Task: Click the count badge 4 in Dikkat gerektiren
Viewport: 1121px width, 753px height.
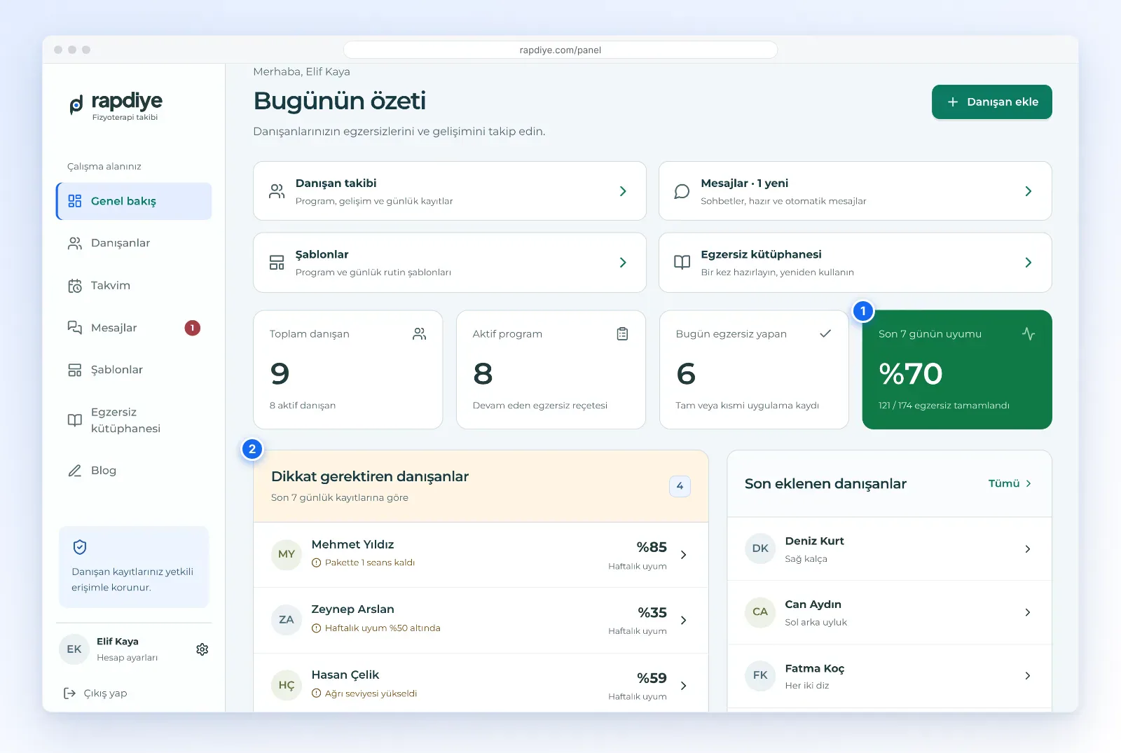Action: [680, 486]
